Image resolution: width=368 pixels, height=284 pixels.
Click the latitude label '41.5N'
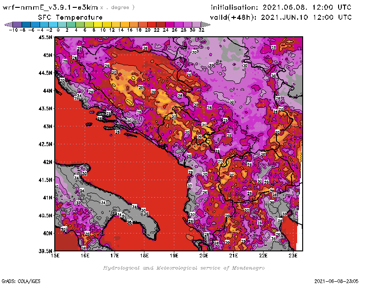click(45, 180)
